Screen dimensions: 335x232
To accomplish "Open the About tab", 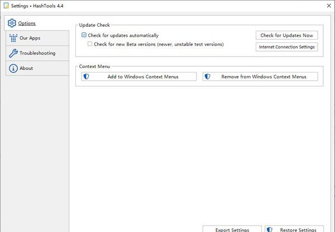I will (37, 68).
